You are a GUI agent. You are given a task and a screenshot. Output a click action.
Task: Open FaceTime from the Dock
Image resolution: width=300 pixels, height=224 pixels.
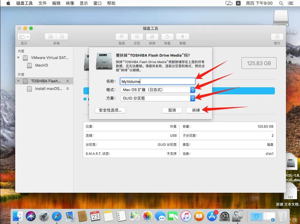coord(173,216)
